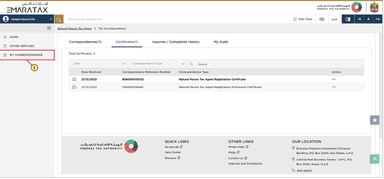Click the phone icon beside 800 82923
The image size is (384, 179).
click(x=293, y=170)
